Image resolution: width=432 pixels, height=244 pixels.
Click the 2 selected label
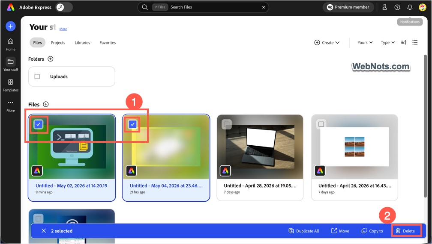[x=62, y=231]
